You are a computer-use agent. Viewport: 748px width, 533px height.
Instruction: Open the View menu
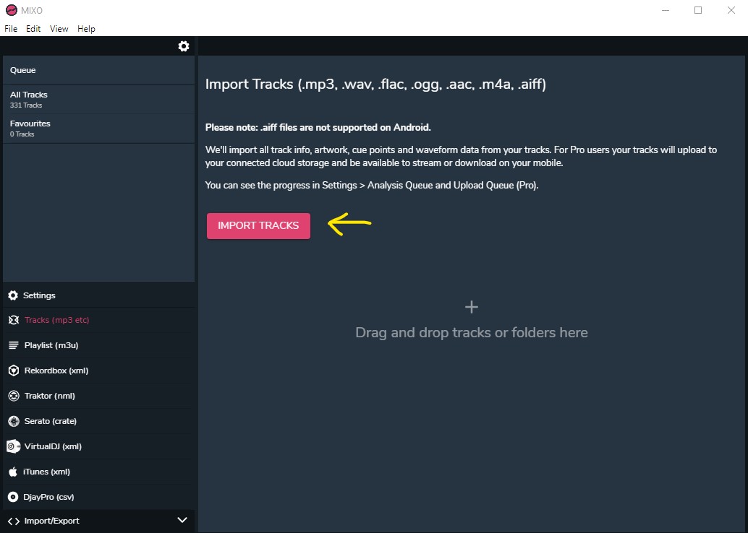(x=59, y=29)
